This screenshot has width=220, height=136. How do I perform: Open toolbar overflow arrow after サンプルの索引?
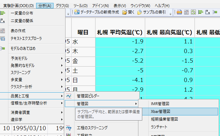click(x=170, y=14)
